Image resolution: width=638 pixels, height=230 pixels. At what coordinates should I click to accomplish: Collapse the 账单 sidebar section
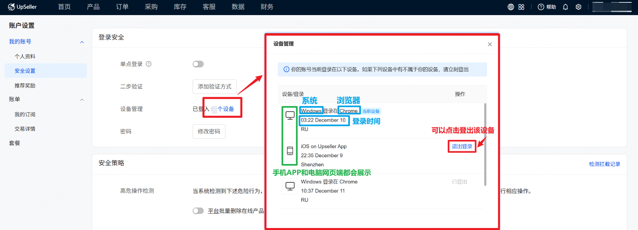pos(82,100)
